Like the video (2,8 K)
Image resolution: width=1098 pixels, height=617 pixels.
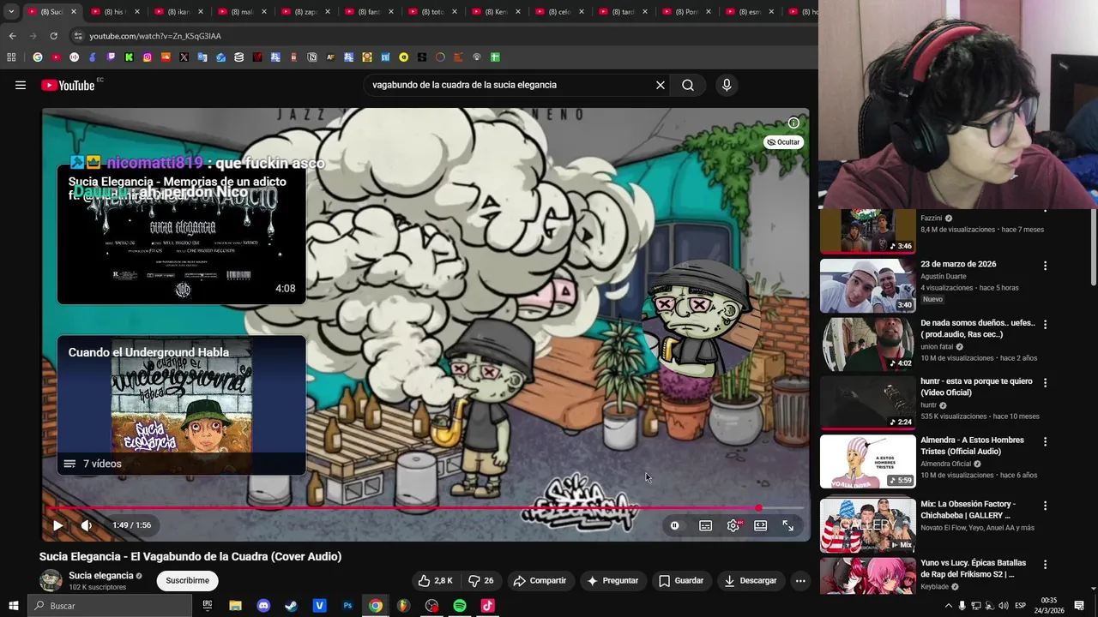[435, 580]
